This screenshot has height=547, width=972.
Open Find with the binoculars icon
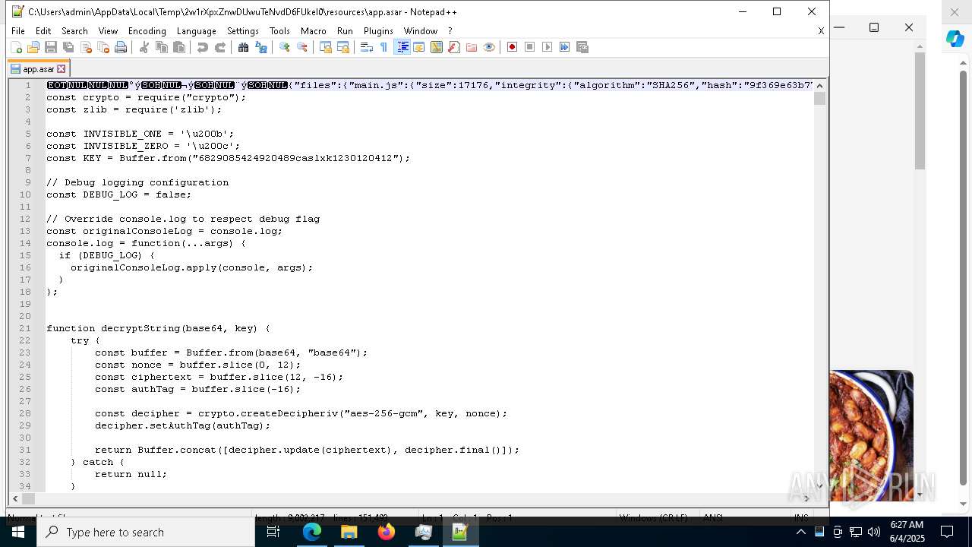point(243,47)
